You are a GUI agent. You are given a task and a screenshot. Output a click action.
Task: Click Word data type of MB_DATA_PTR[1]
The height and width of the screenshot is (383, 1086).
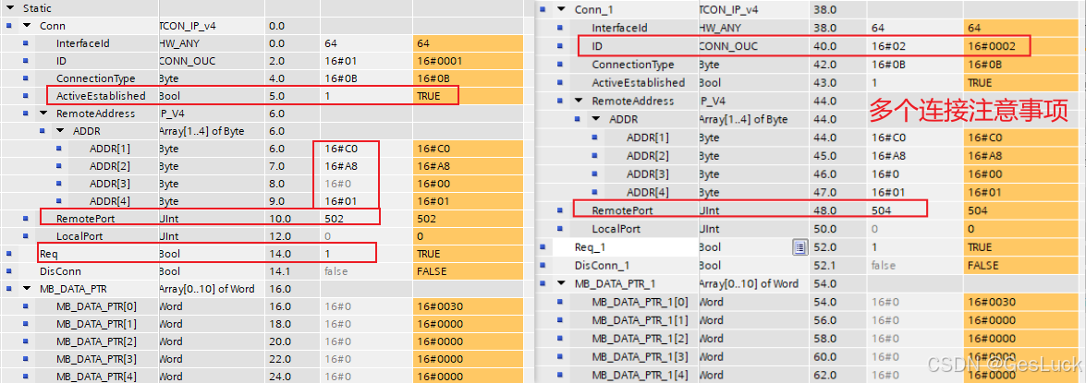170,324
